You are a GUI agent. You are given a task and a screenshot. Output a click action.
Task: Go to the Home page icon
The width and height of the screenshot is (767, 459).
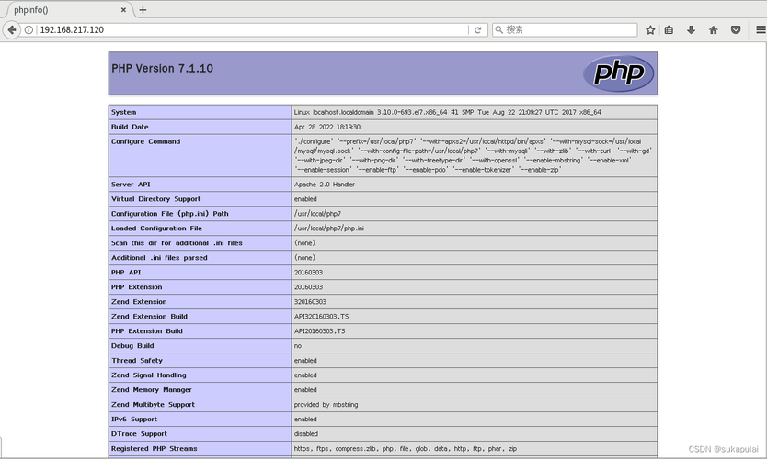coord(713,29)
